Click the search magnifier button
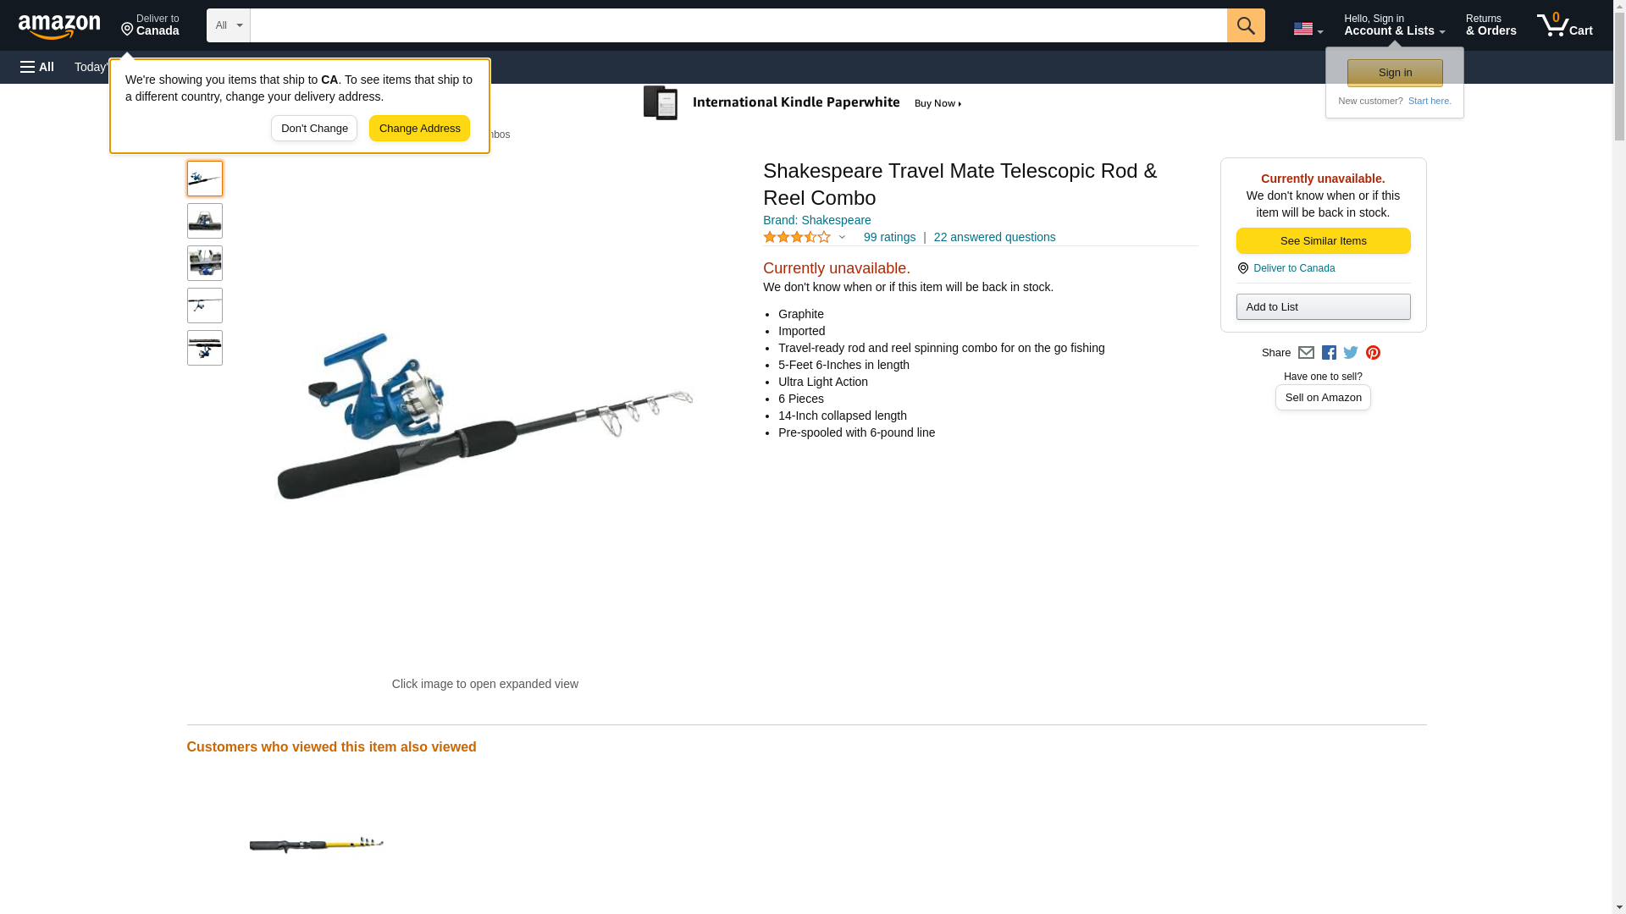The image size is (1626, 914). [x=1245, y=25]
